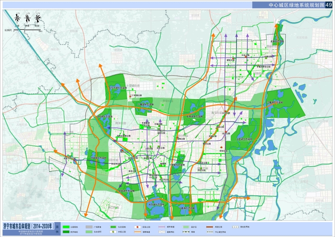This screenshot has height=237, width=335.
Task: Click the leftmost compass rose icon
Action: pyautogui.click(x=18, y=18)
